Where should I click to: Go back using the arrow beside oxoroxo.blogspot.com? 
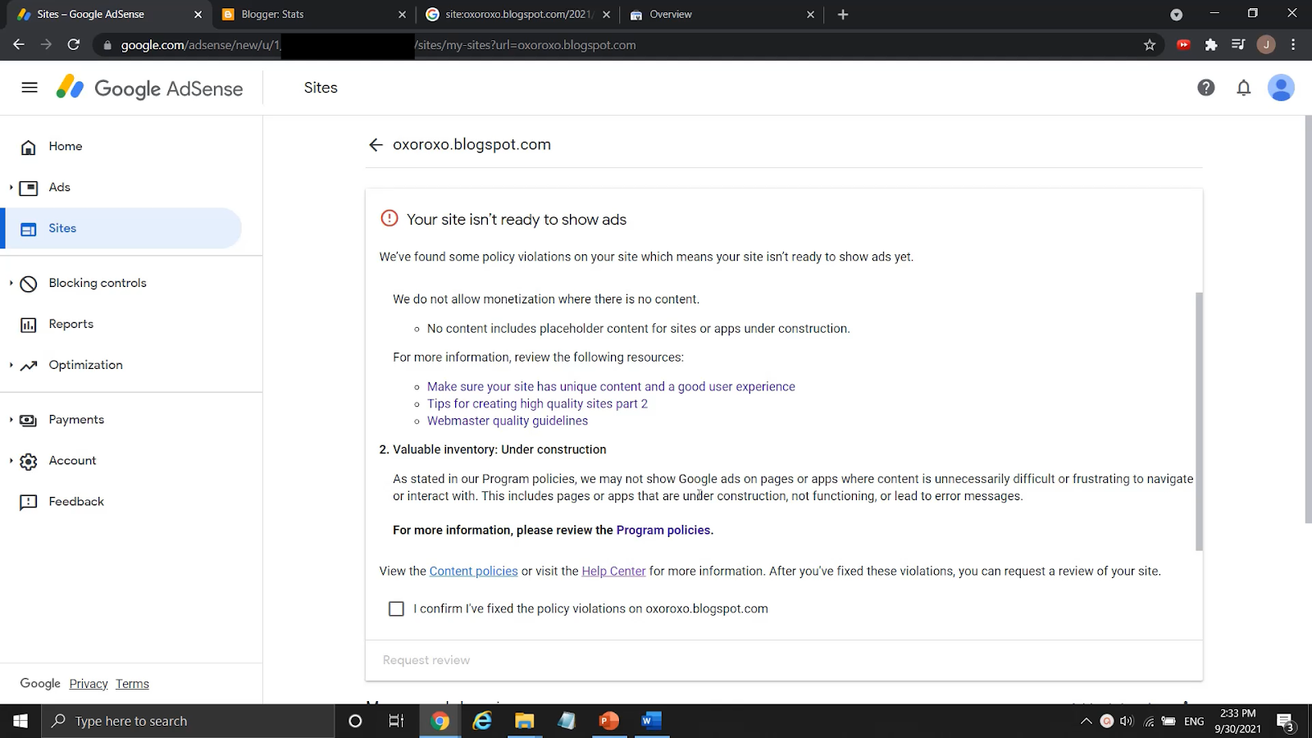(x=376, y=145)
